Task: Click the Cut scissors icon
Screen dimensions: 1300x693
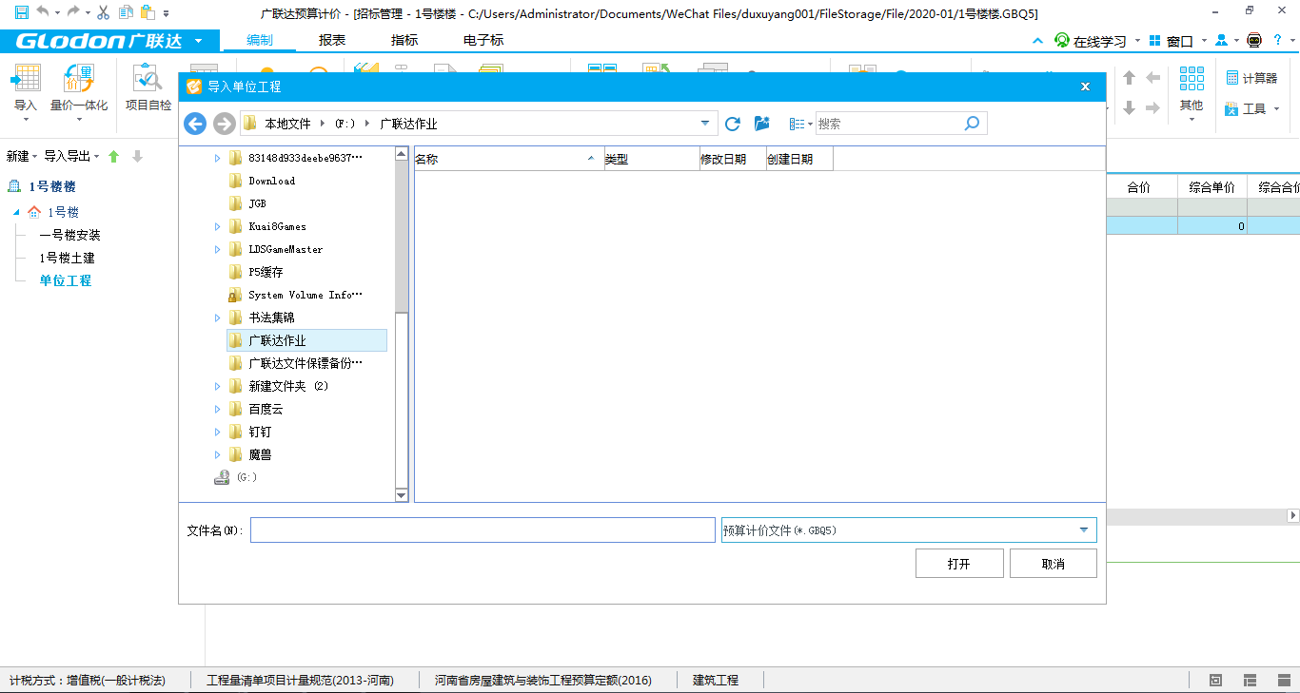Action: click(103, 12)
